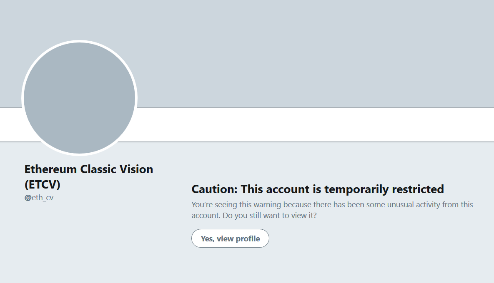Click 'Do you still want to view it?' sentence
494x283 pixels.
(269, 216)
